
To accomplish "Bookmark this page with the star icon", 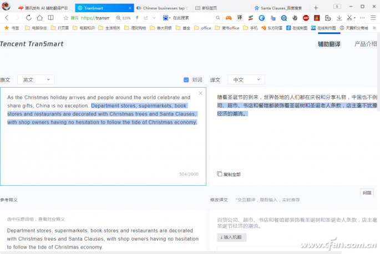I will click(x=65, y=18).
